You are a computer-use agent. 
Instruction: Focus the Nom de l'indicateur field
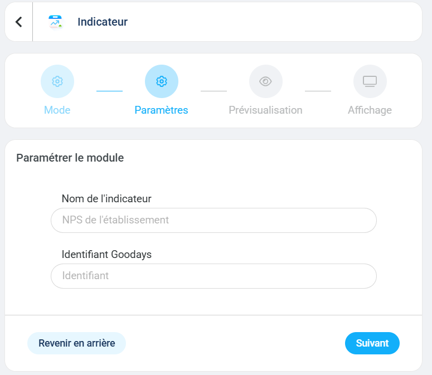coord(213,220)
